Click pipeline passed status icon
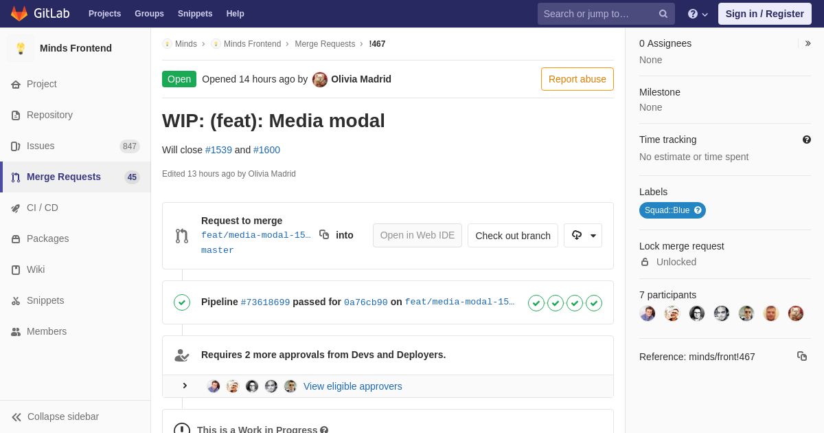The width and height of the screenshot is (824, 433). [182, 302]
